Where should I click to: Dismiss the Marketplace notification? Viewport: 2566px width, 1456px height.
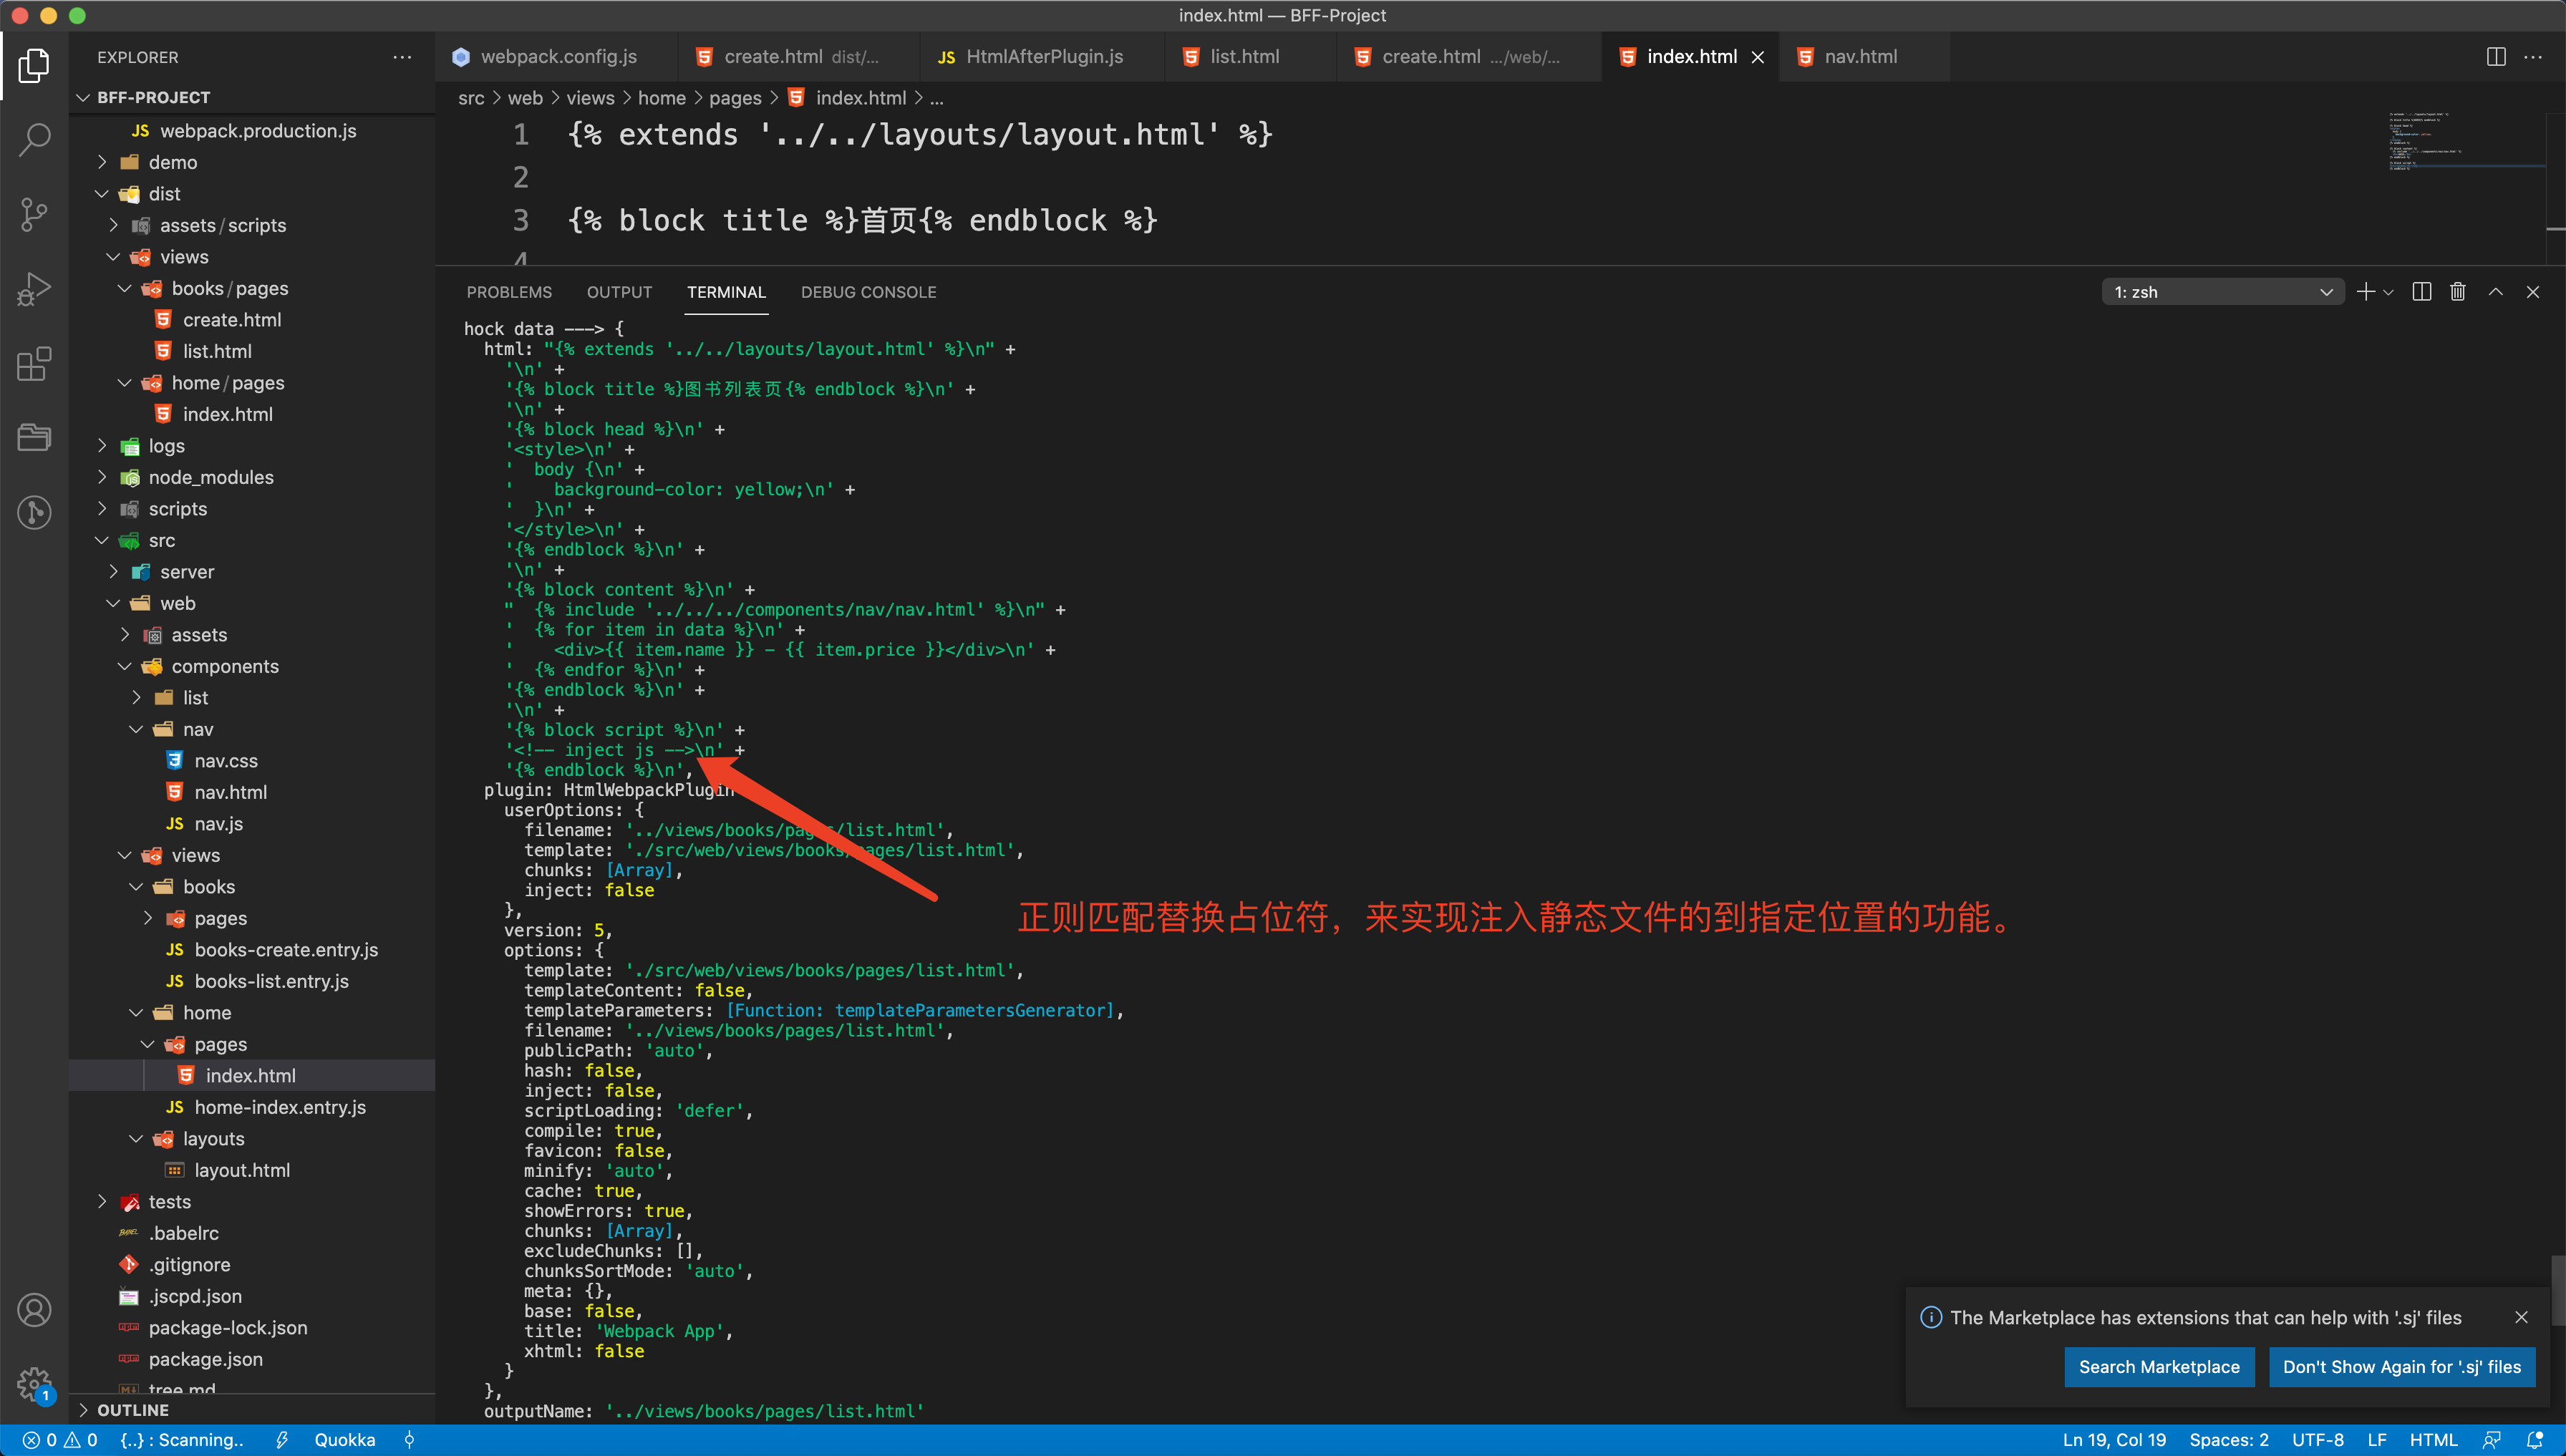pos(2522,1317)
